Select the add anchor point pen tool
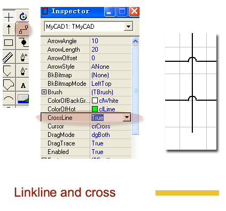The width and height of the screenshot is (226, 211). (x=23, y=57)
